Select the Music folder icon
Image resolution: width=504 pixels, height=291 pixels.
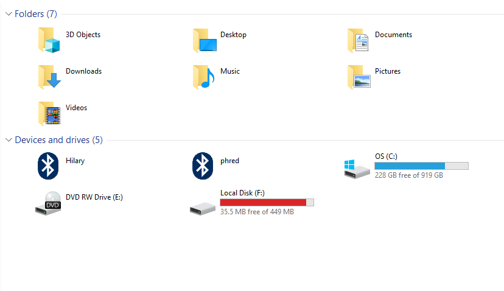coord(203,77)
